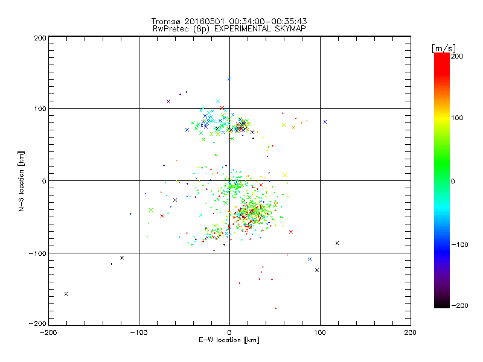The image size is (483, 362).
Task: Click x-axis tick label '-200'
Action: click(48, 332)
